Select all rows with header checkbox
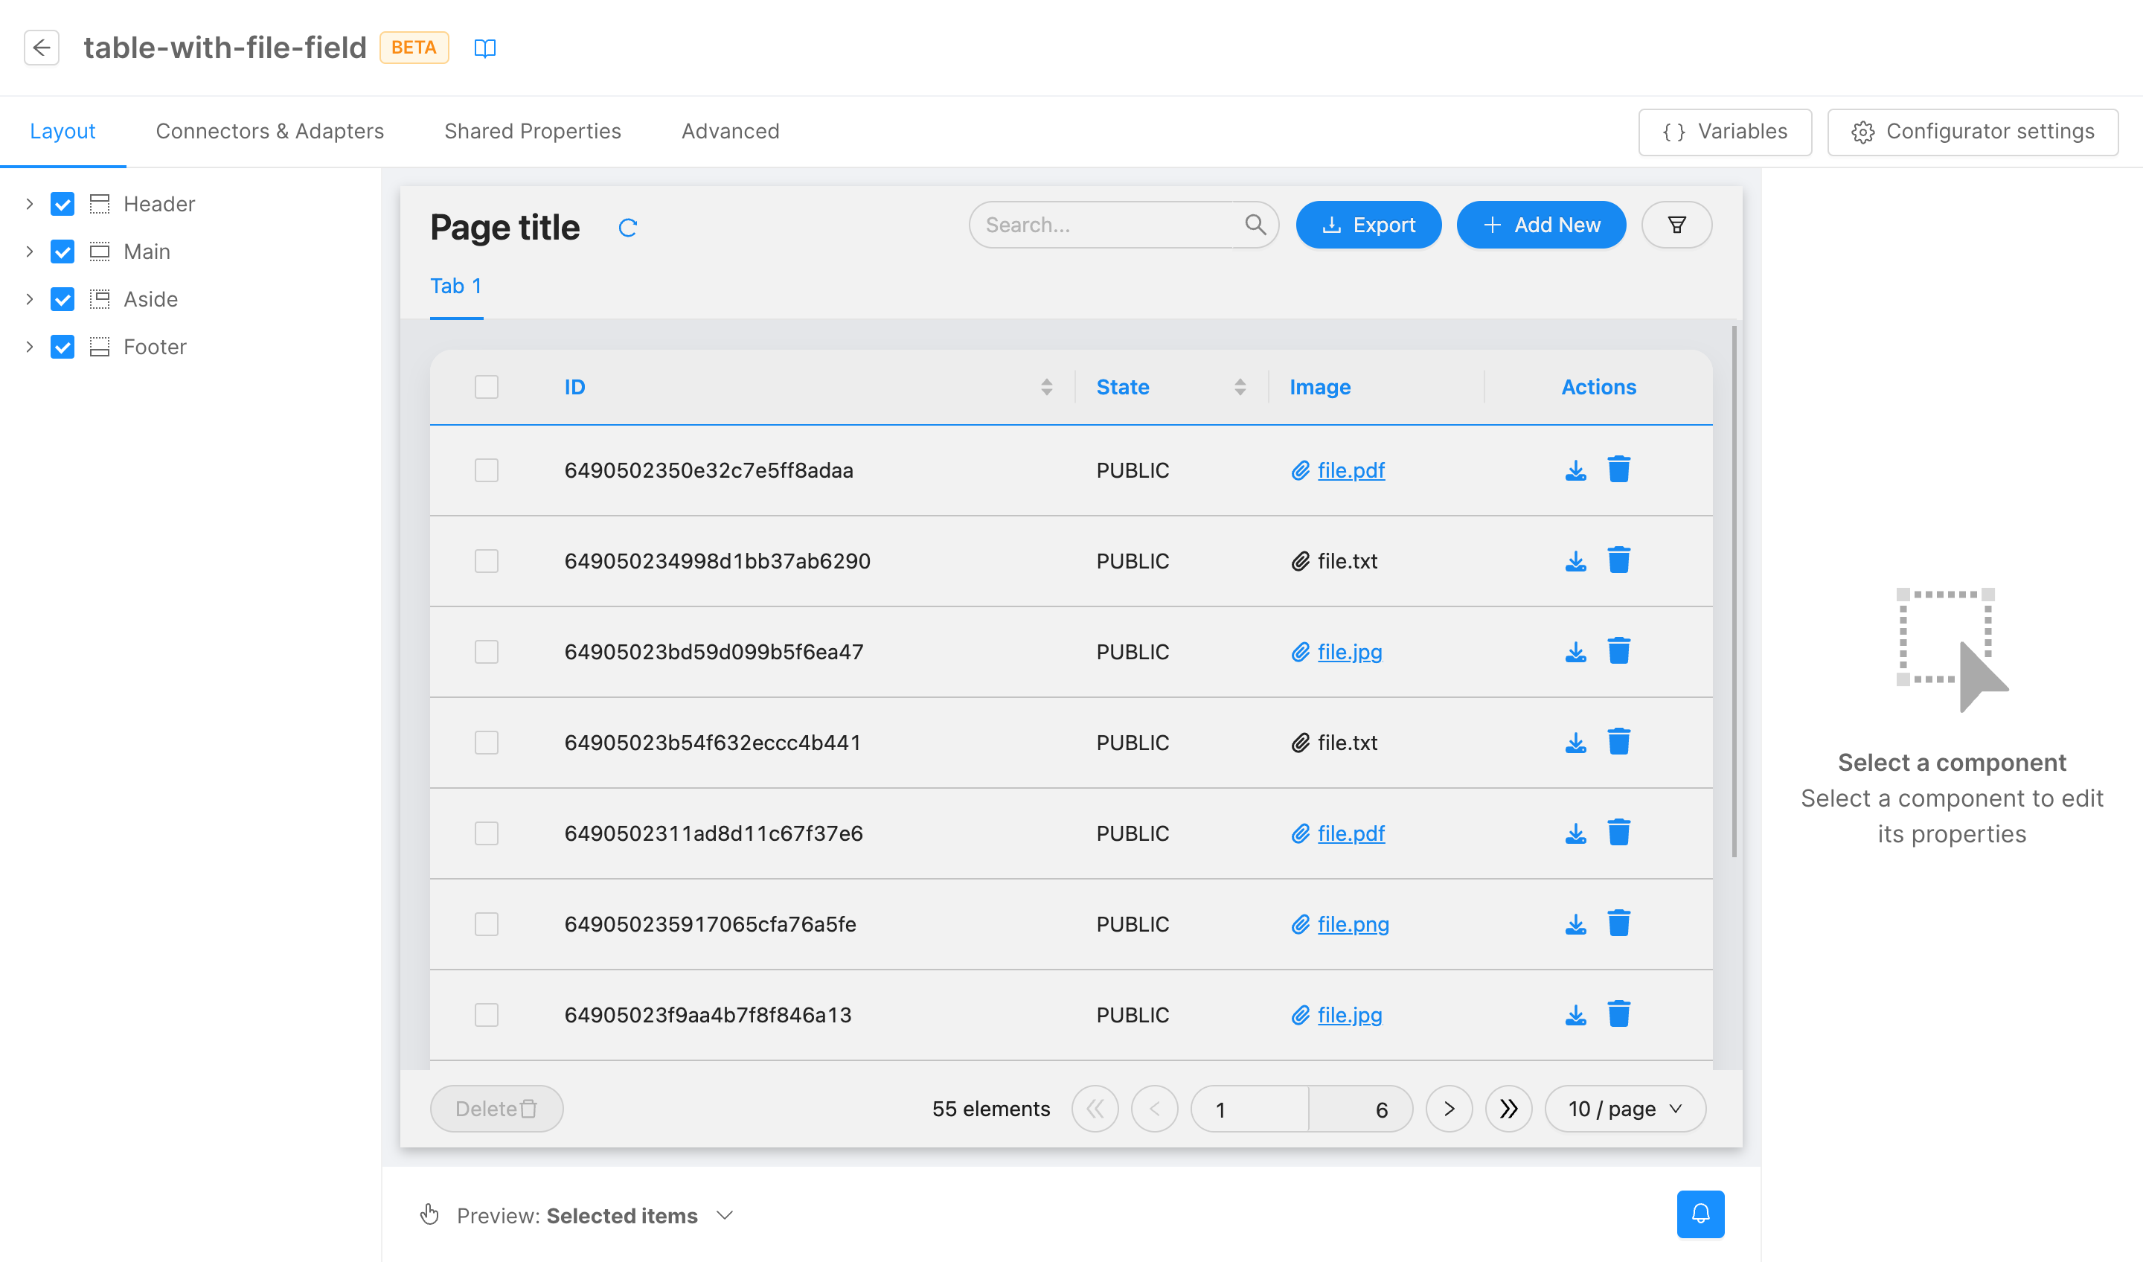 pyautogui.click(x=487, y=387)
